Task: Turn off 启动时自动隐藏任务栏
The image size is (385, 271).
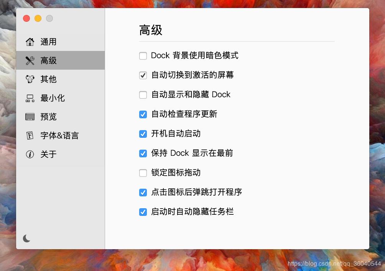Action: point(143,212)
